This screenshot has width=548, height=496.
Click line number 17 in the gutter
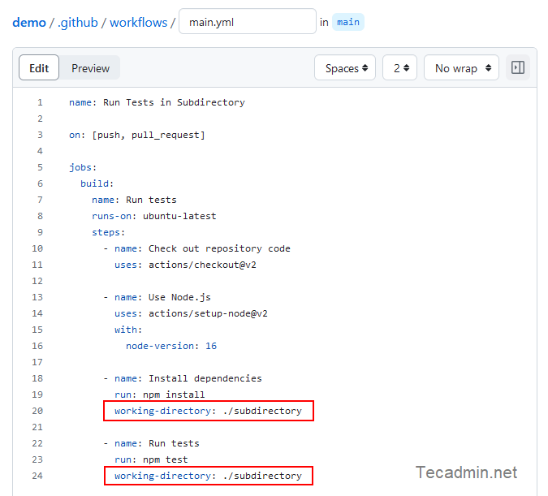[x=37, y=362]
